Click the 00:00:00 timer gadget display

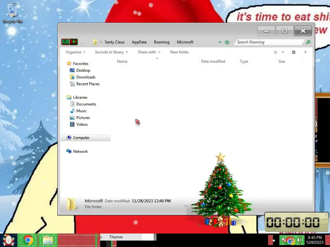(x=293, y=222)
